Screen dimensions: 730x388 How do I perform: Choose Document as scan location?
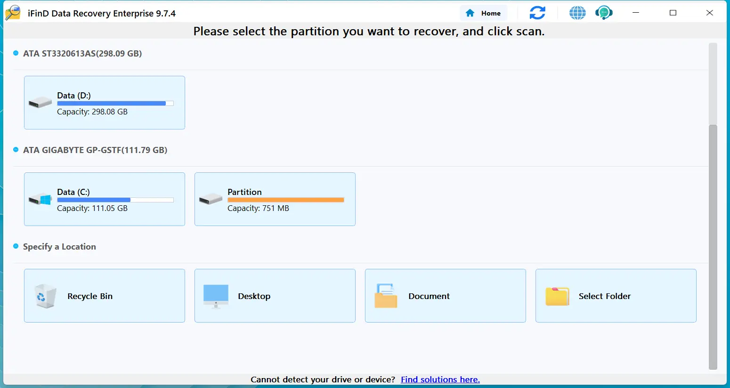point(446,296)
